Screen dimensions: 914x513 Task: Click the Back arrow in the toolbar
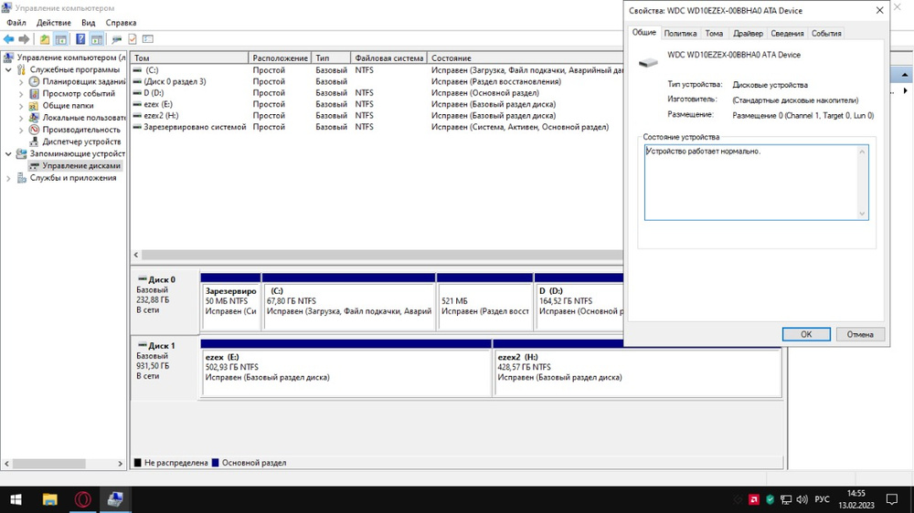coord(8,39)
